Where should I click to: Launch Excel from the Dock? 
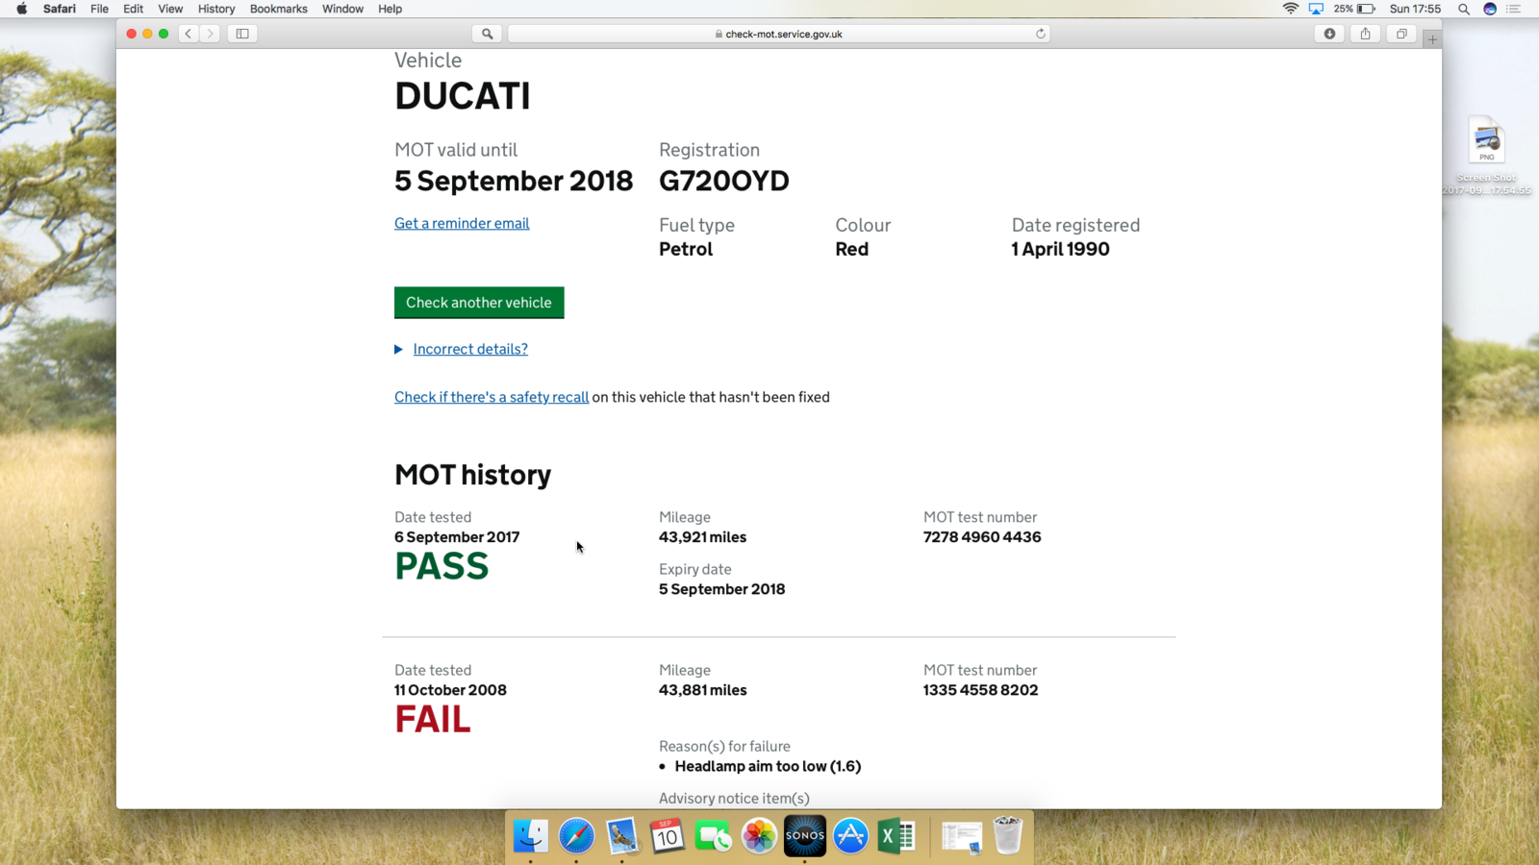pos(896,836)
